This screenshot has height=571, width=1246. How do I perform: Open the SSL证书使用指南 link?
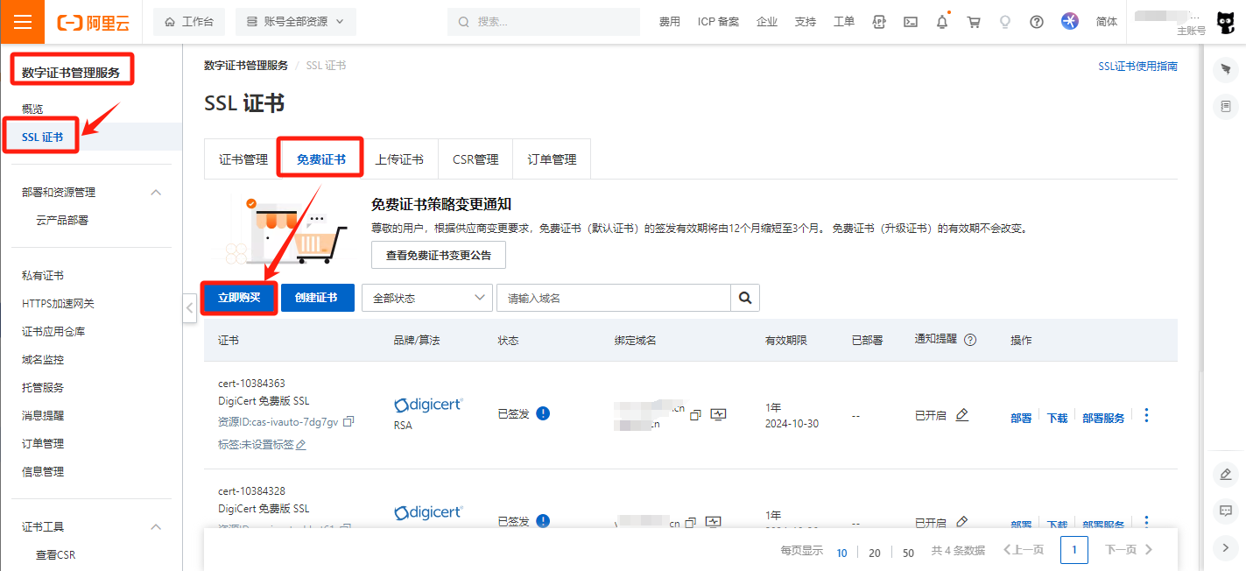tap(1137, 67)
